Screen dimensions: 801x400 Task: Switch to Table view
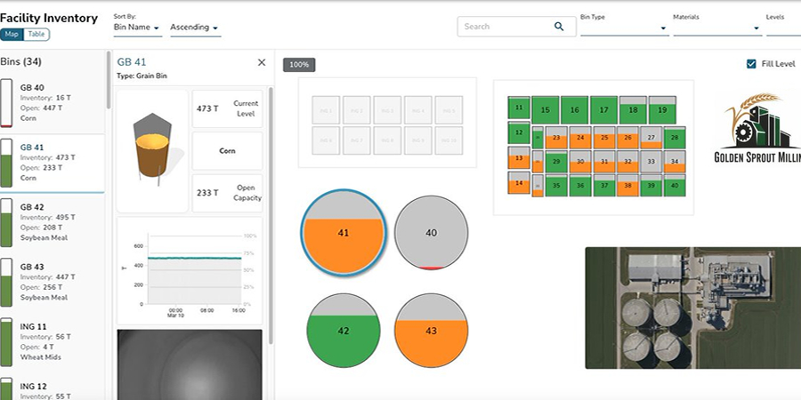36,35
